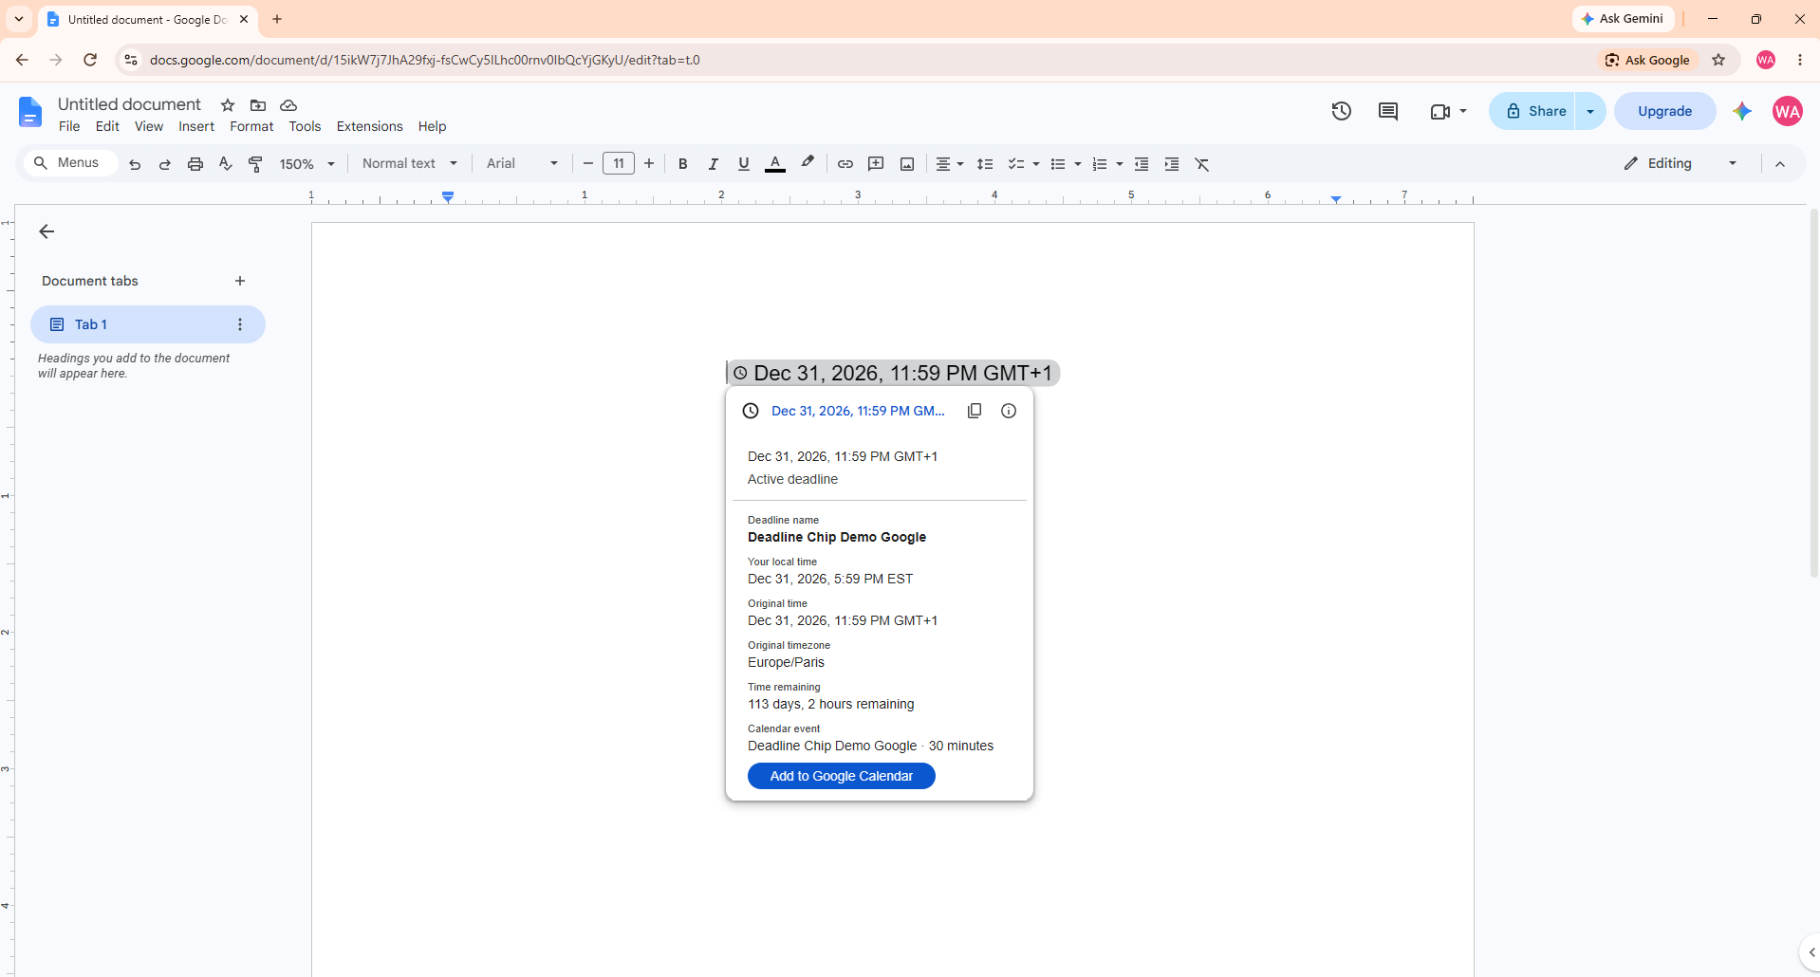Move document using the folder icon
1820x977 pixels.
[x=258, y=105]
